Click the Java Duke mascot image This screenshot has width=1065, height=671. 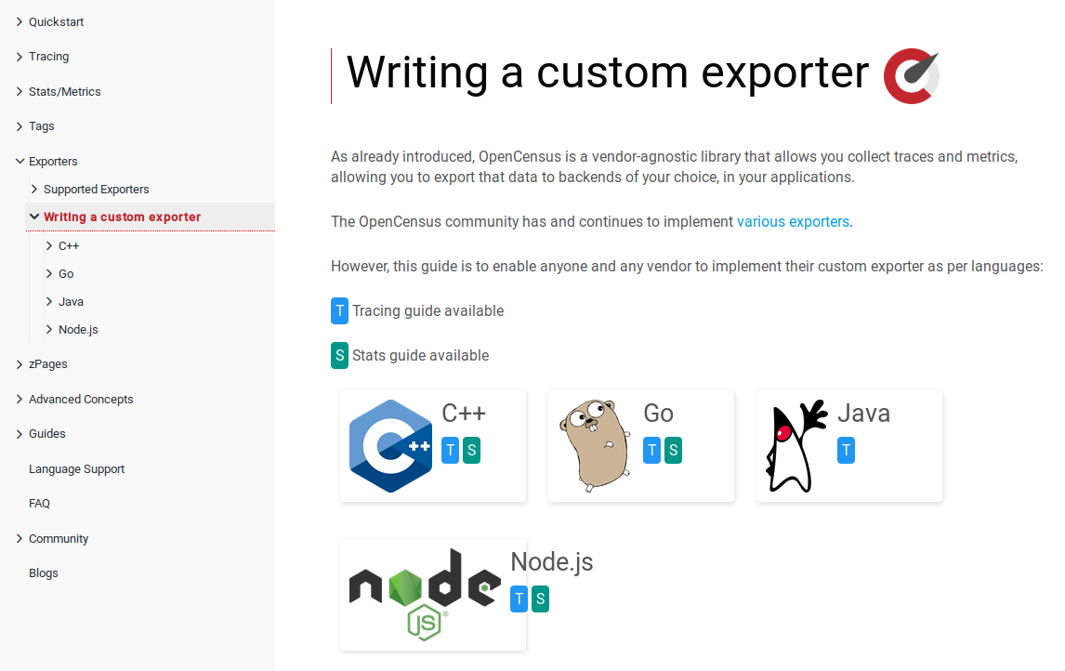click(796, 446)
